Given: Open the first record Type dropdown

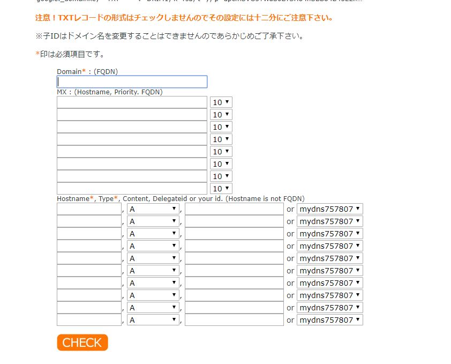Looking at the screenshot, I should (x=153, y=209).
